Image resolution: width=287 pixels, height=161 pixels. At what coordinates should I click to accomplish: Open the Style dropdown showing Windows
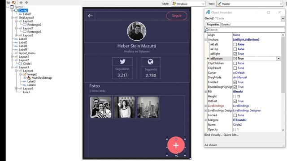pos(188,4)
